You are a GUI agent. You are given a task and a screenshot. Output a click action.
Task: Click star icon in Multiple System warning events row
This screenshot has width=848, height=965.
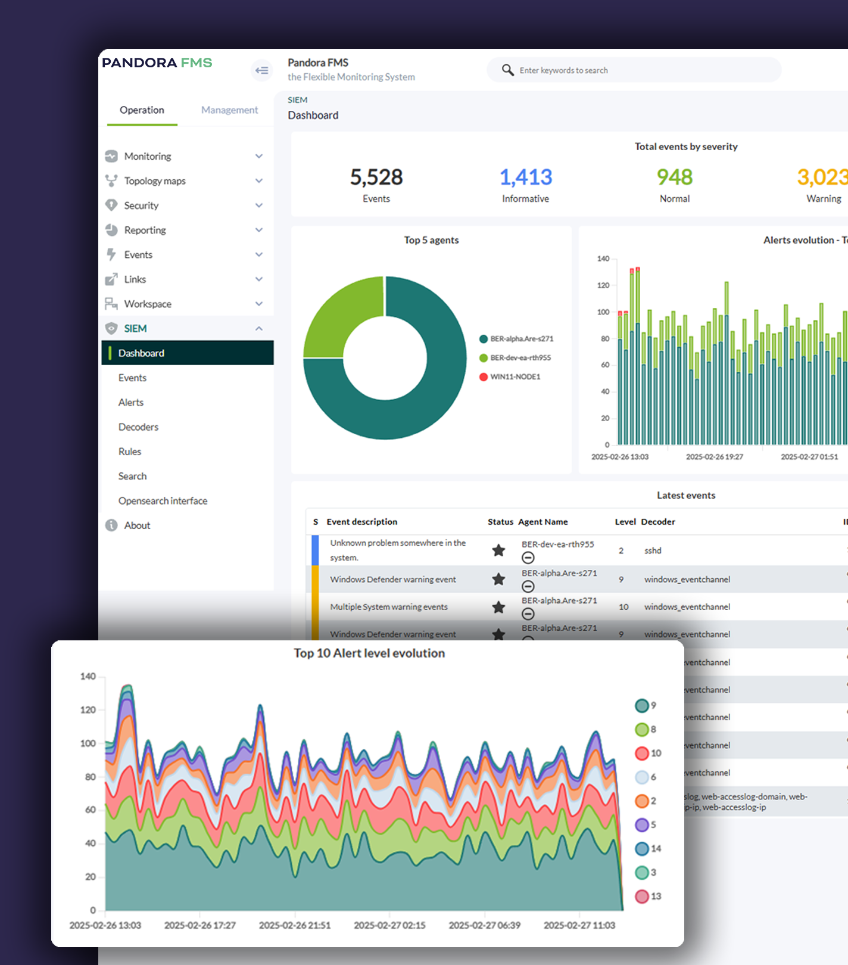499,607
